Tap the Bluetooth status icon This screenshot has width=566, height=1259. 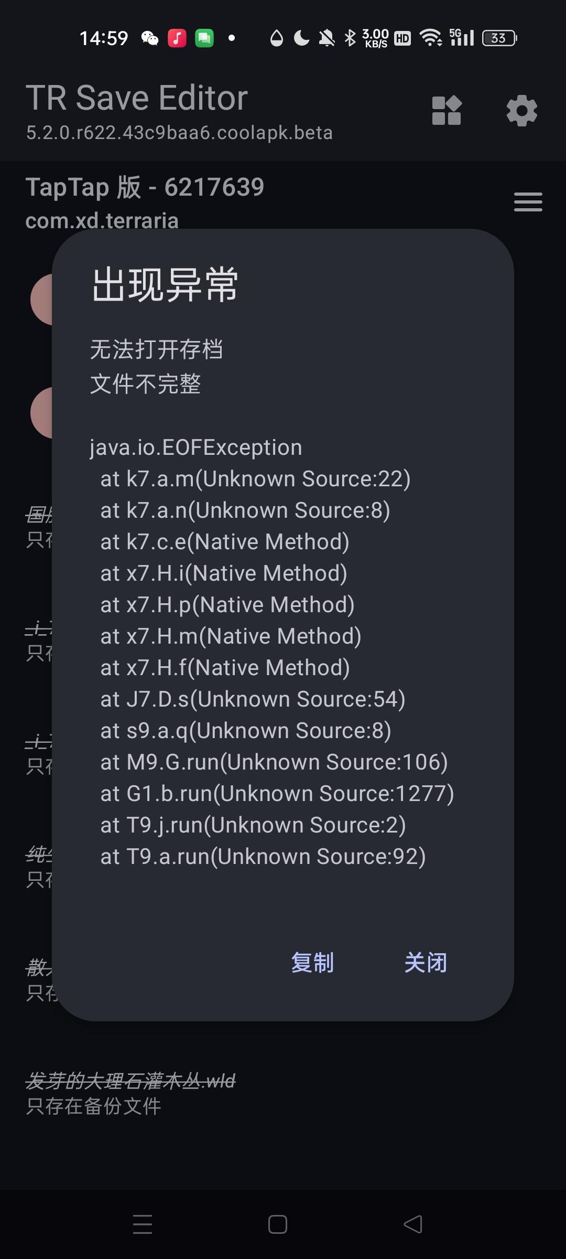[x=350, y=38]
